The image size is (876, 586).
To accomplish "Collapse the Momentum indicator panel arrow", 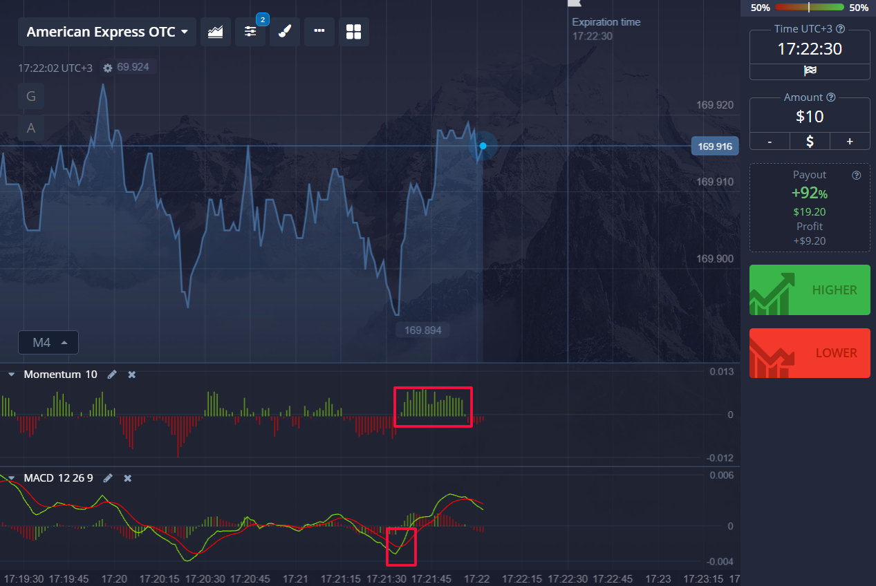I will coord(12,375).
